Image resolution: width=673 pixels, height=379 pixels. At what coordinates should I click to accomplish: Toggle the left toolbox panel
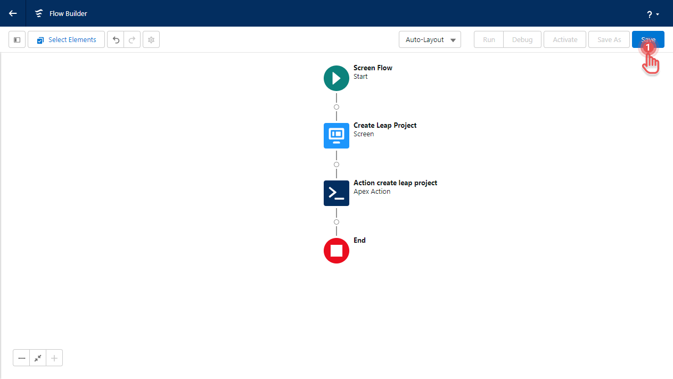[17, 40]
